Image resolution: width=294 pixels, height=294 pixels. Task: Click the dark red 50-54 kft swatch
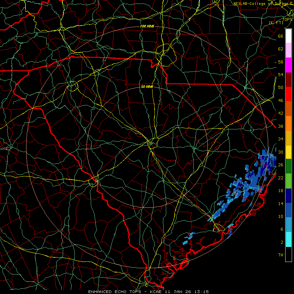coord(288,80)
